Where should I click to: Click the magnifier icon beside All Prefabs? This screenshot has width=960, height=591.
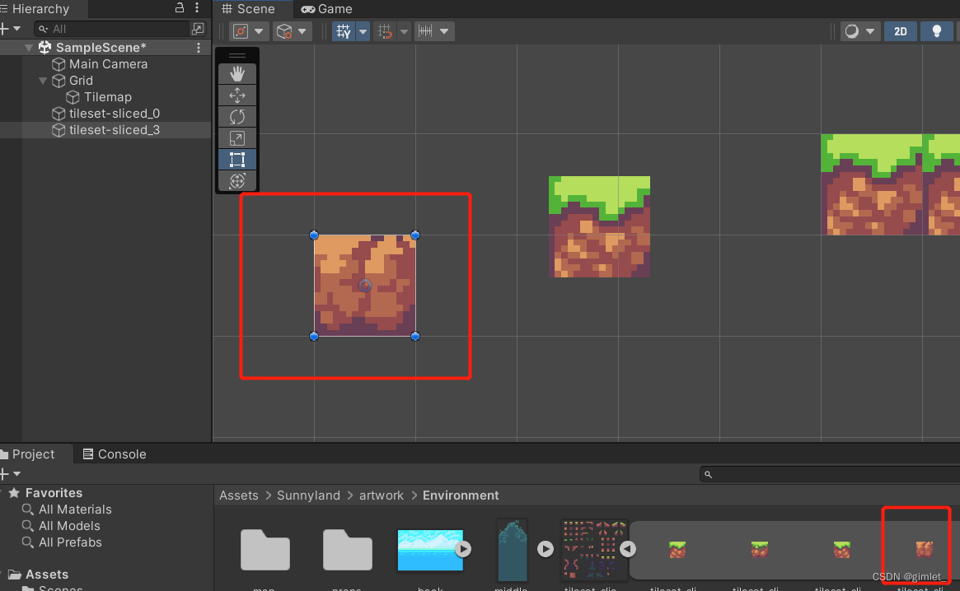pyautogui.click(x=27, y=542)
